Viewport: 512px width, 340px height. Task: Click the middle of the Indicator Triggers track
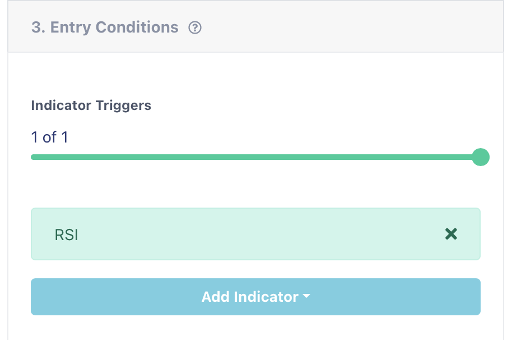coord(255,157)
